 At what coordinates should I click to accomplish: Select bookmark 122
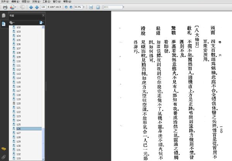click(19, 112)
